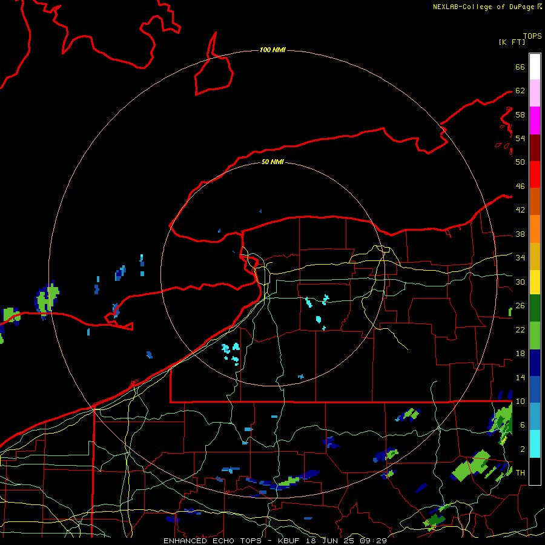This screenshot has width=545, height=545.
Task: Click the legend value '10'
Action: click(x=520, y=401)
